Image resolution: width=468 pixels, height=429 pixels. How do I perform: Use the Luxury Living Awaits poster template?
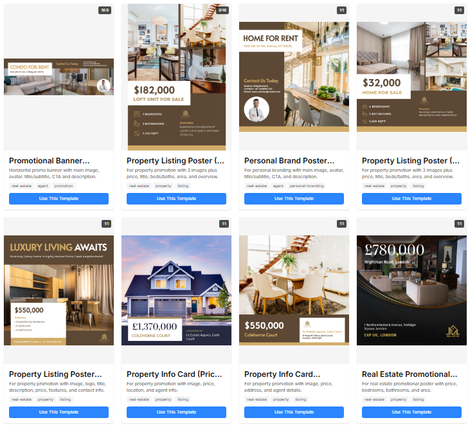[x=59, y=412]
